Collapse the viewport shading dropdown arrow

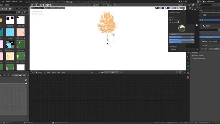coord(184,8)
